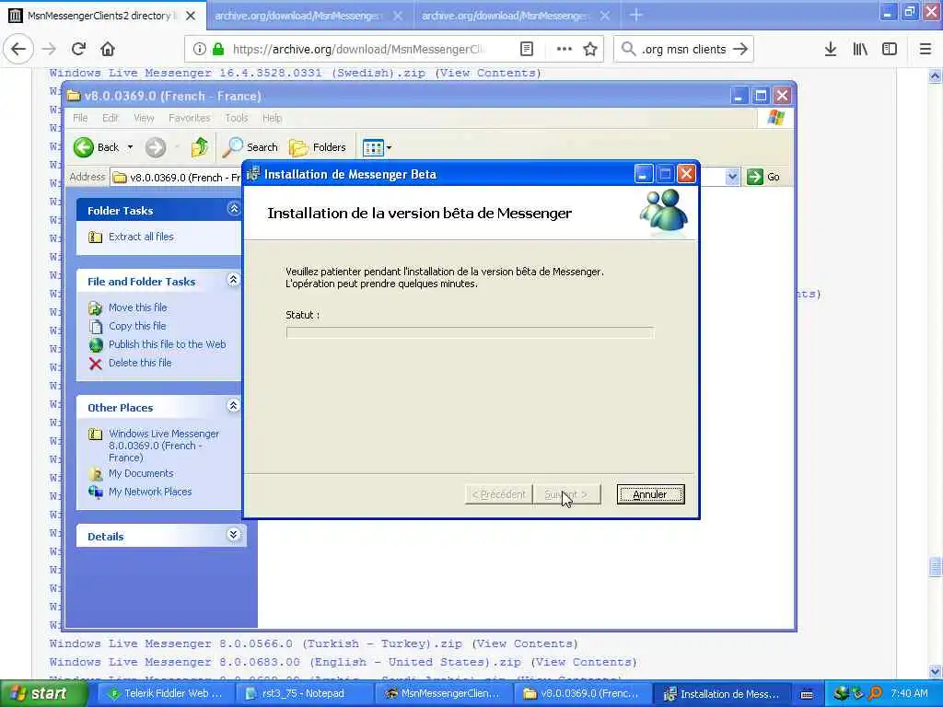Minimize the Messenger Beta installer window
This screenshot has width=943, height=707.
[x=643, y=174]
